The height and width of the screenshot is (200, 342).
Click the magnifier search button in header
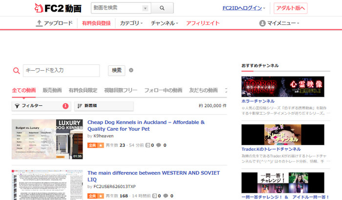pyautogui.click(x=162, y=8)
